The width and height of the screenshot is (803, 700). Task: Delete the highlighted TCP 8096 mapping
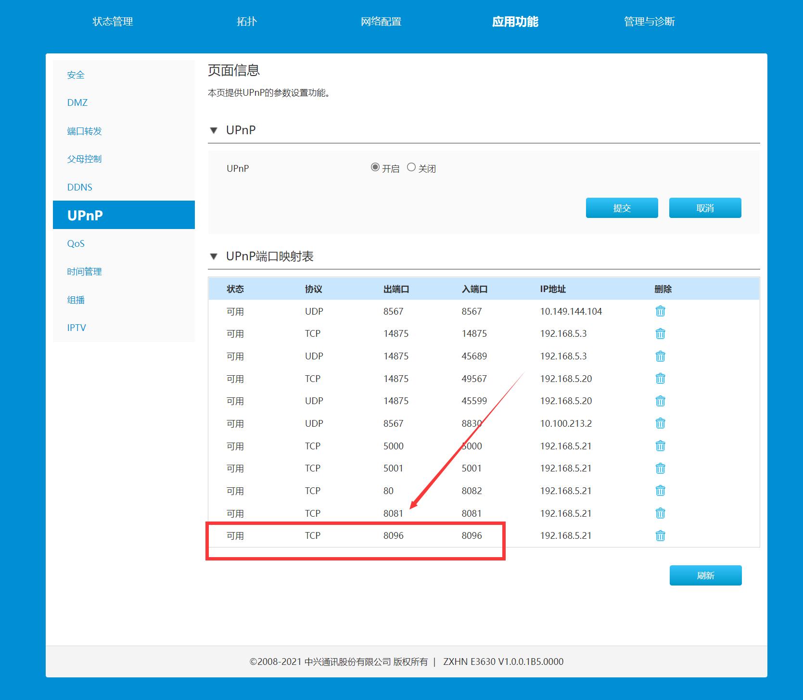[660, 535]
